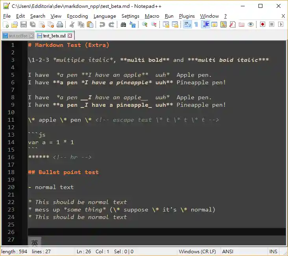This screenshot has width=288, height=256.
Task: Start macro recording with the red dot
Action: click(263, 24)
